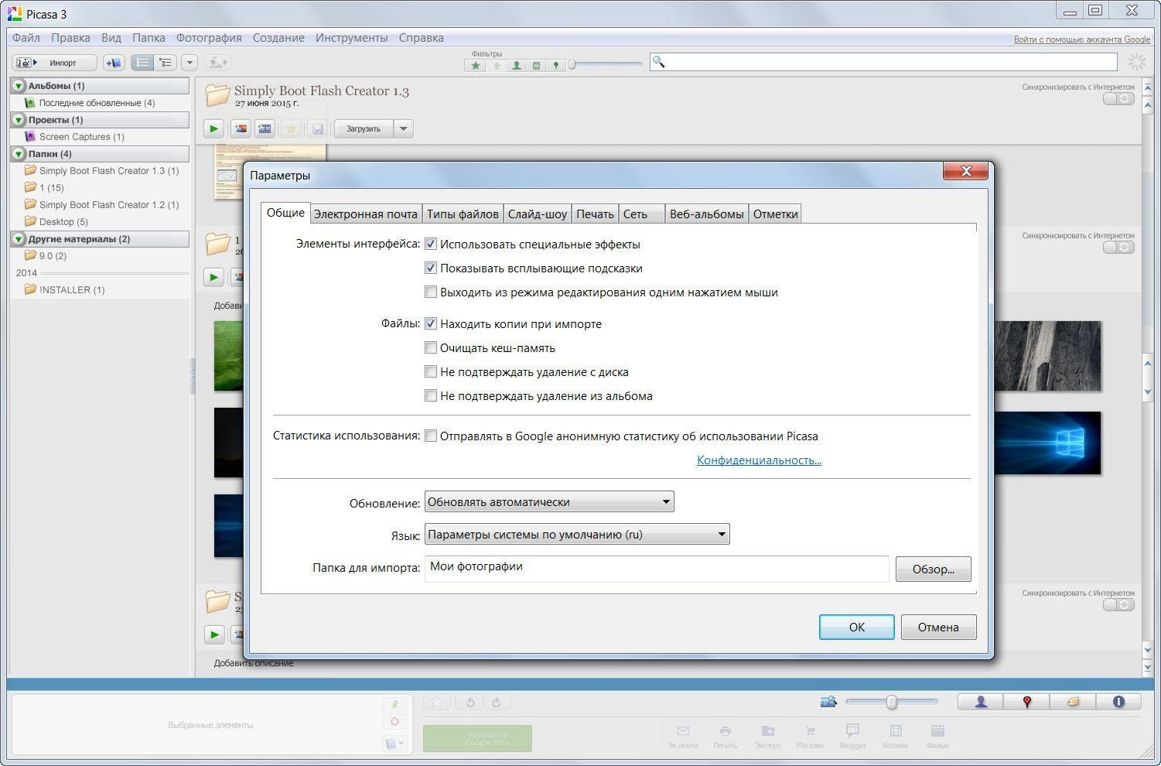Open the Конфиденциальность link
Viewport: 1161px width, 766px height.
point(759,460)
